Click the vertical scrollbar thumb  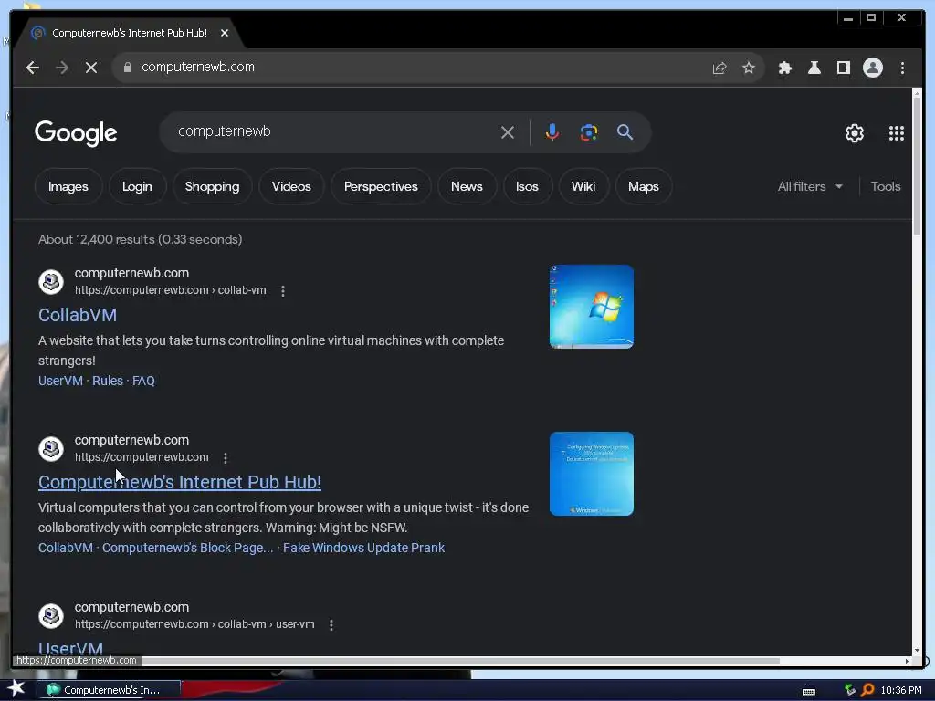pos(917,167)
